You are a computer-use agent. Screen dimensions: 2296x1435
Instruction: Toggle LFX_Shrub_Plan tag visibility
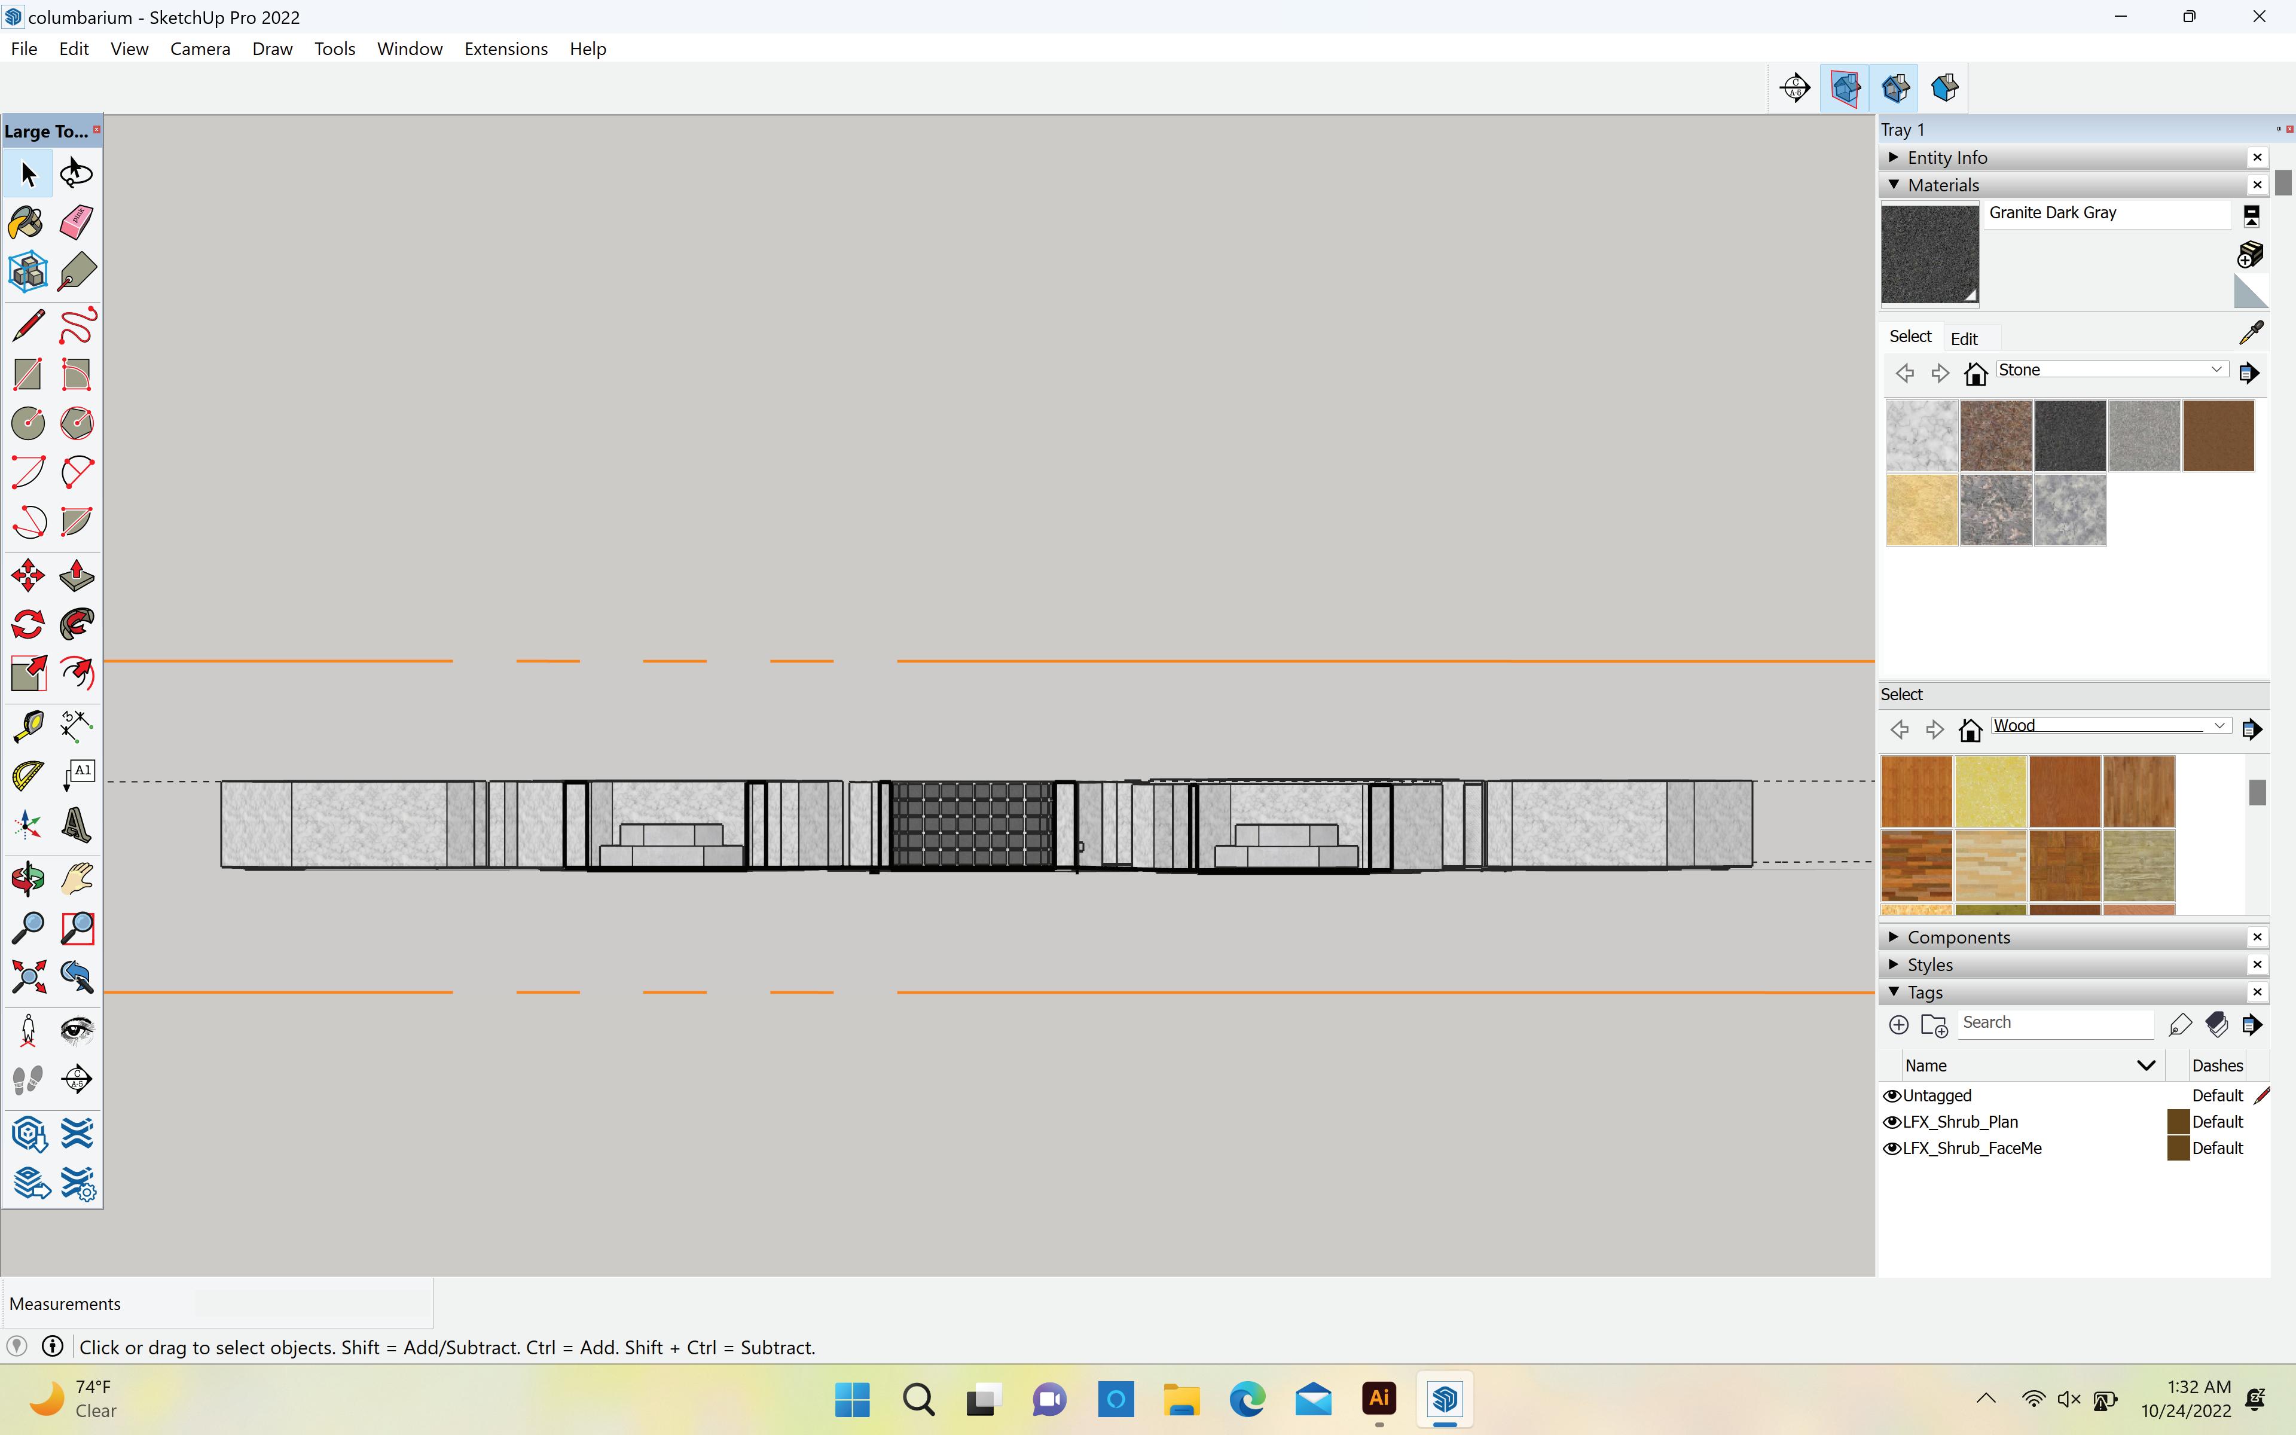[x=1891, y=1122]
